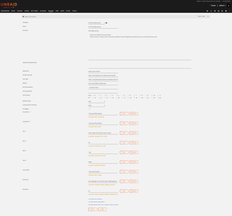Pin CPU core 5
Screen dimensions: 232x216
pos(122,95)
